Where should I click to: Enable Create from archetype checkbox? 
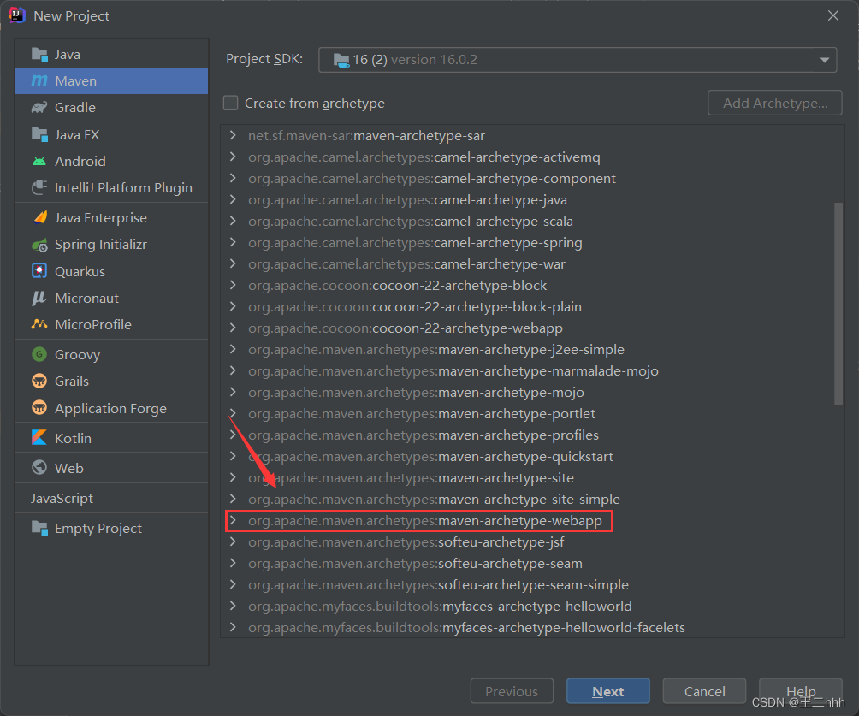231,103
